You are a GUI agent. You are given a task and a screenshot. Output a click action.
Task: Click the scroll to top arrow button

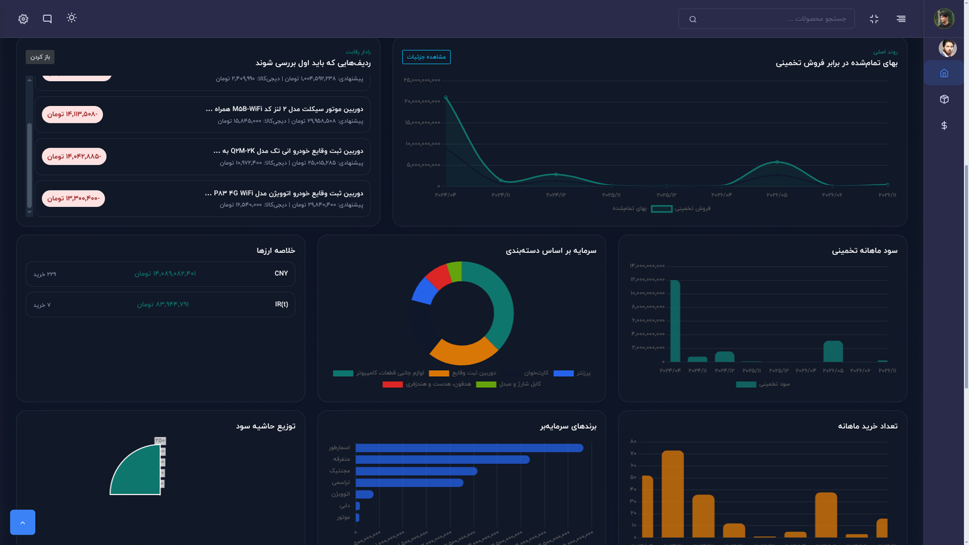[x=22, y=522]
